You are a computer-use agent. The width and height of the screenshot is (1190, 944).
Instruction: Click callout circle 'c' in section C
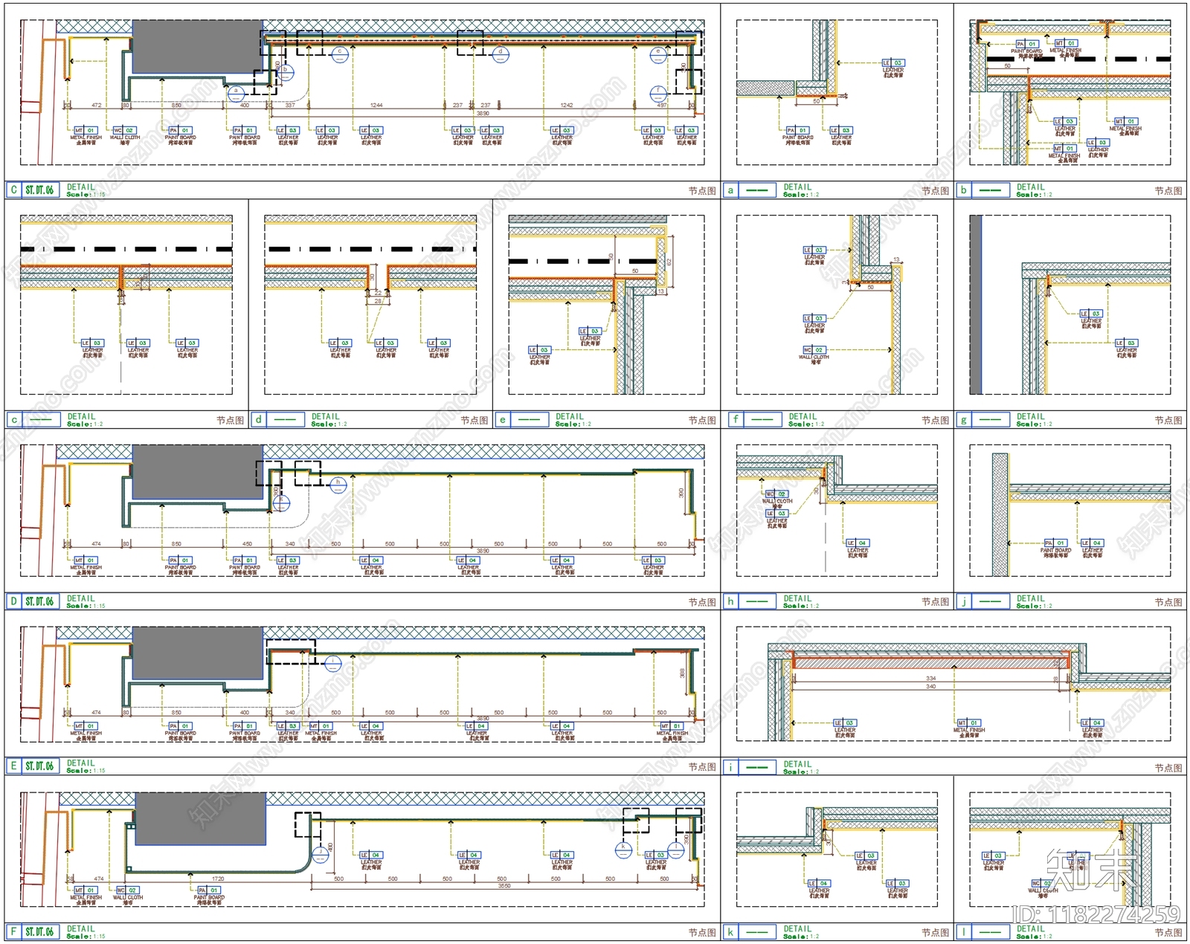340,55
